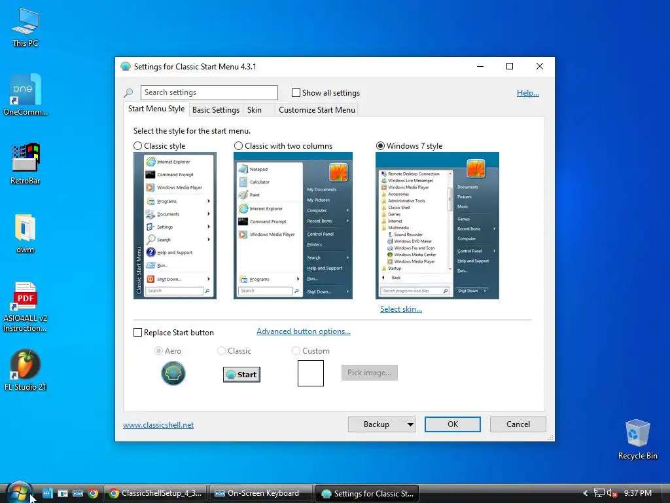
Task: Select the Classic style radio button
Action: pyautogui.click(x=137, y=146)
